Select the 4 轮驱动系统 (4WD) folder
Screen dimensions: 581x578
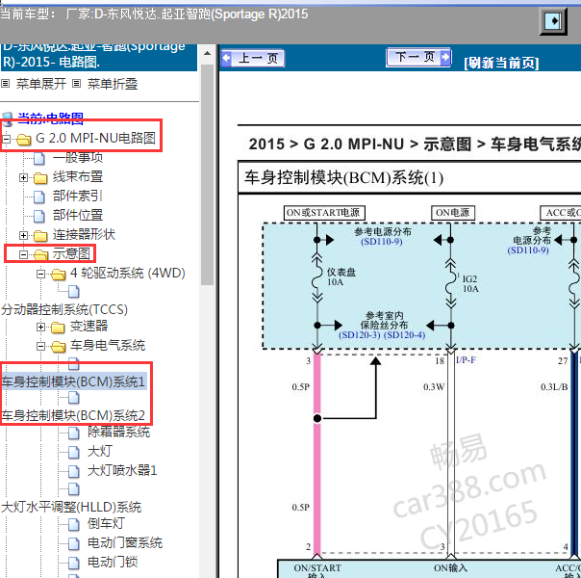click(128, 273)
